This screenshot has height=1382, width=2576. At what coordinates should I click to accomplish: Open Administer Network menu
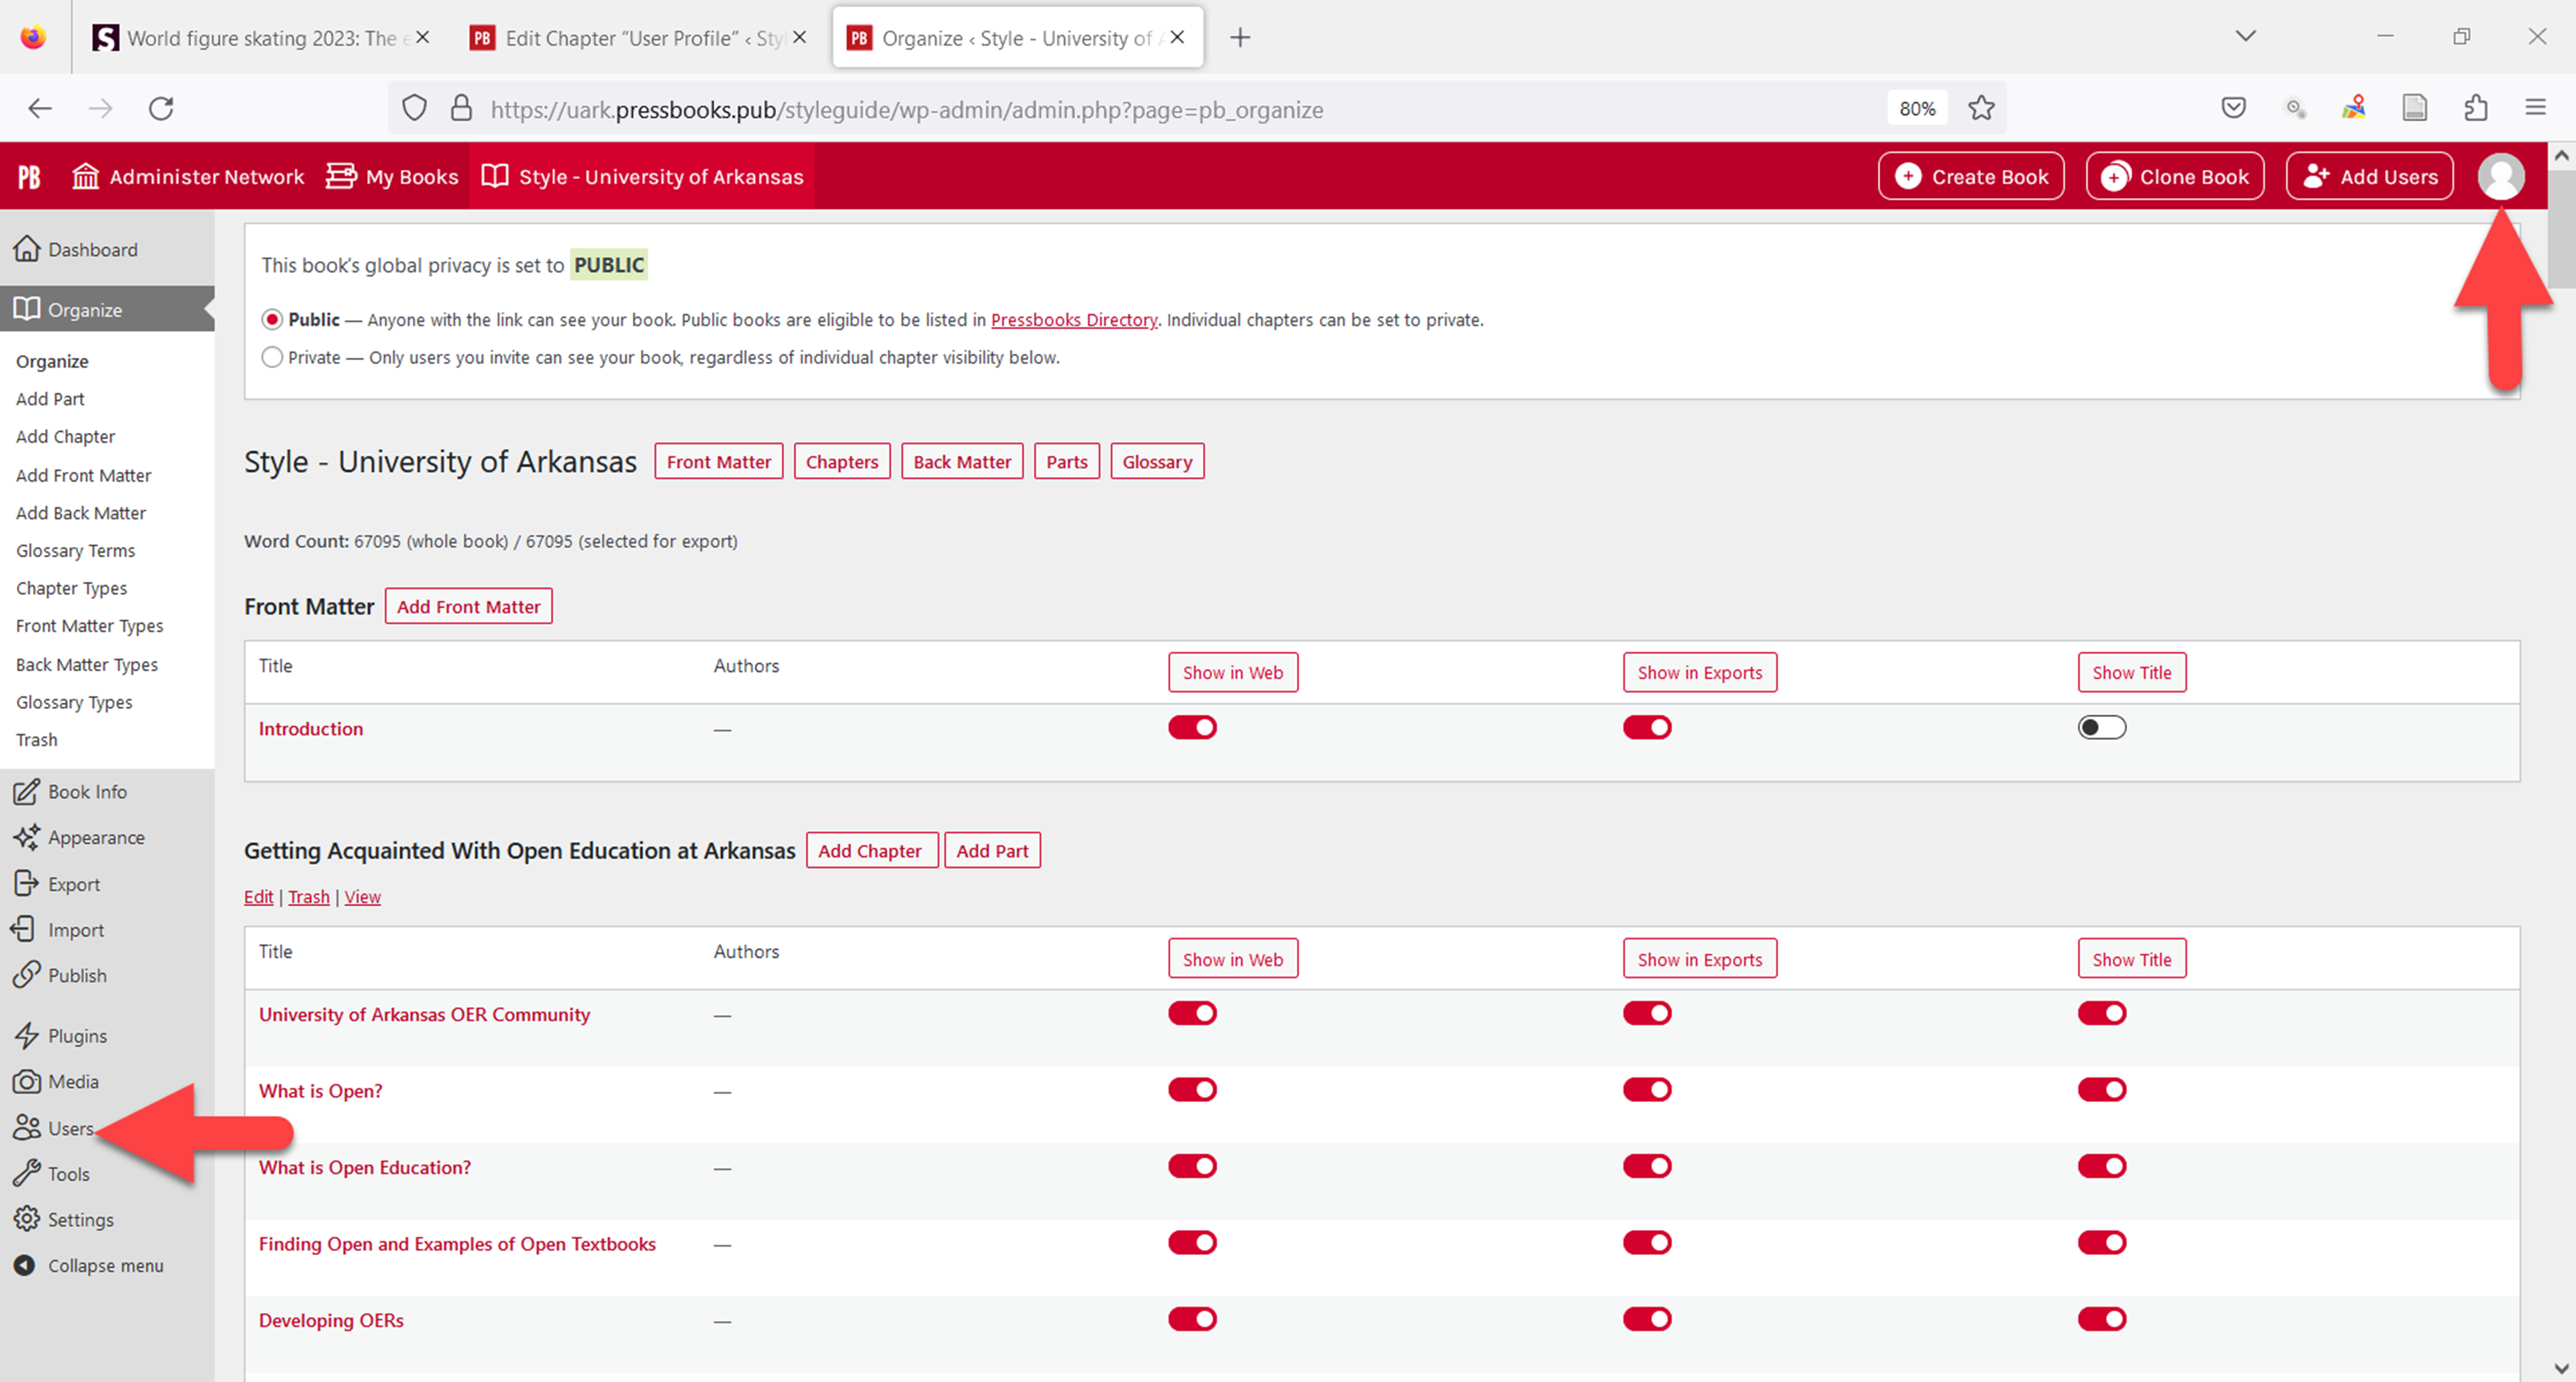pyautogui.click(x=188, y=177)
